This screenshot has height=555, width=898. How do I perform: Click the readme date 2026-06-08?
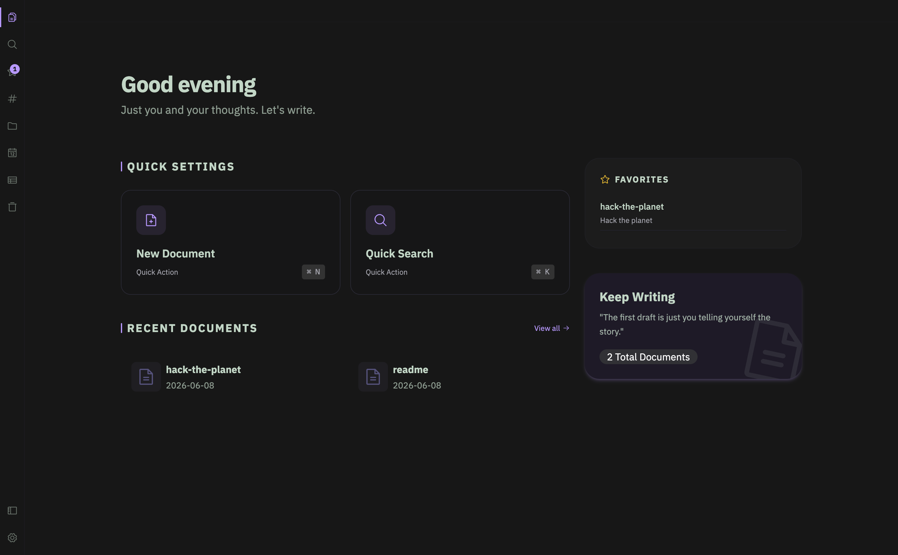tap(417, 385)
